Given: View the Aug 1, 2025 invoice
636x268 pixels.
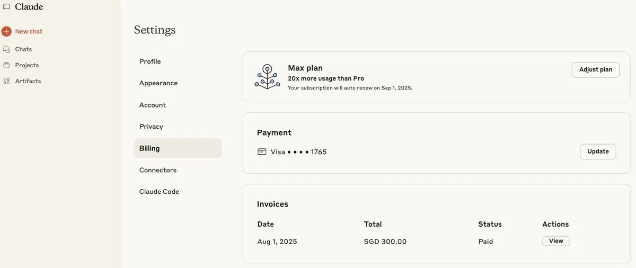Looking at the screenshot, I should tap(556, 241).
